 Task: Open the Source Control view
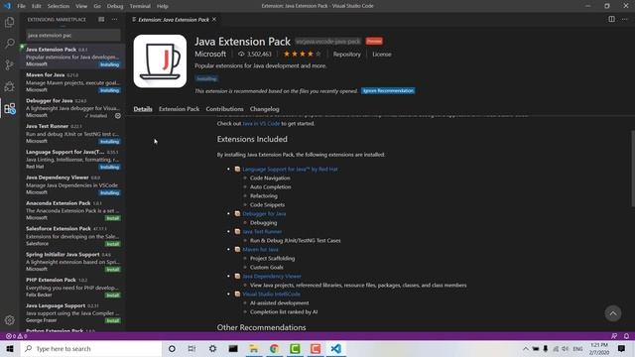[9, 64]
